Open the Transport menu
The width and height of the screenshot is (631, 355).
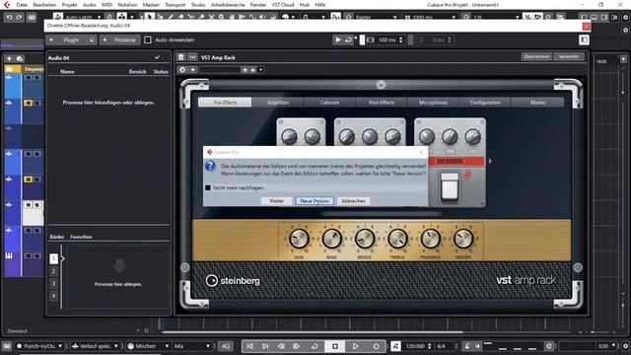pos(175,5)
